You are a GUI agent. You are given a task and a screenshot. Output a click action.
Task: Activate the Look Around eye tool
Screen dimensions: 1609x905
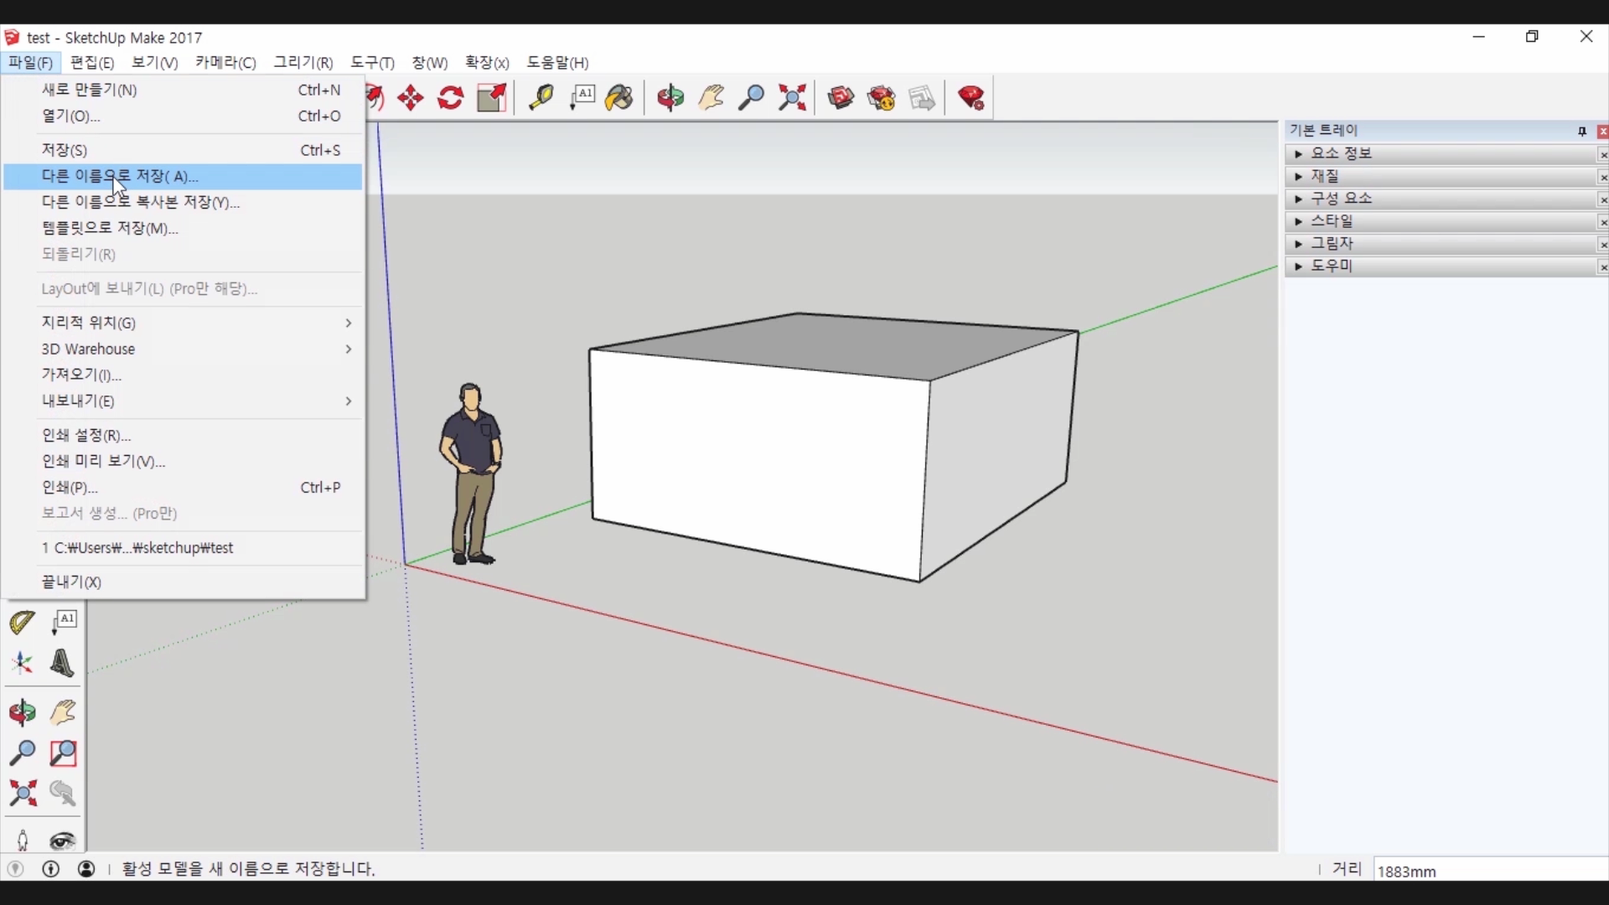coord(63,840)
